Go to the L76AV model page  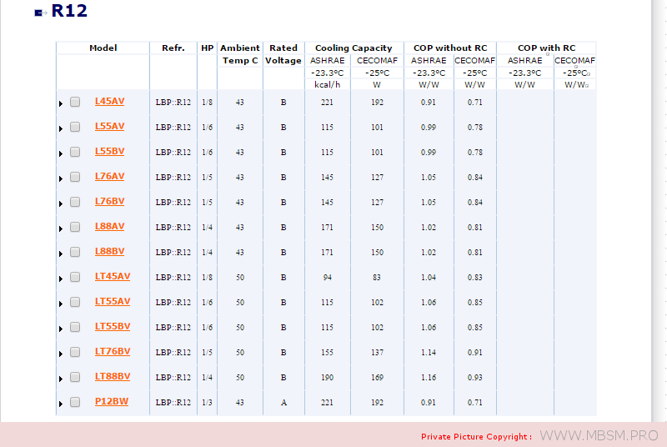pos(109,176)
